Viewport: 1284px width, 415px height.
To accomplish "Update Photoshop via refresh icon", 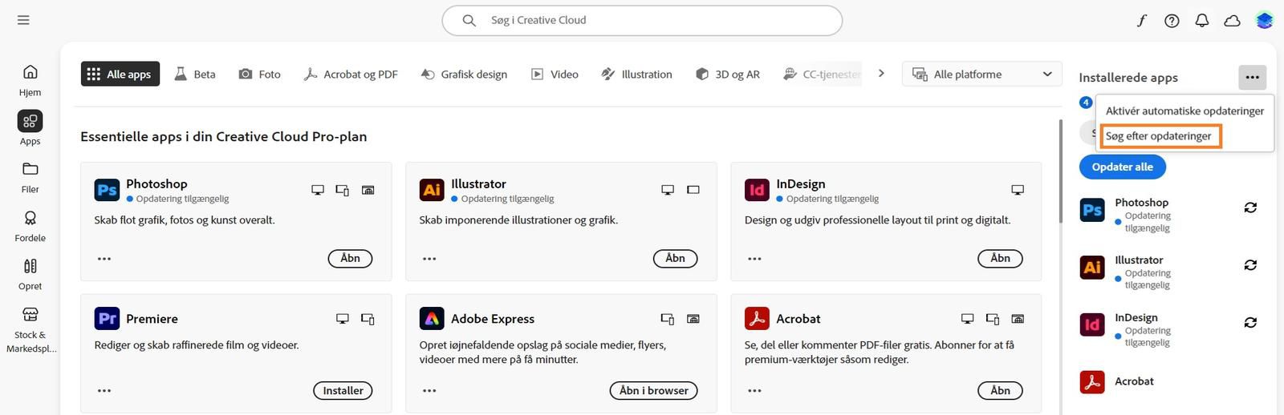I will (x=1250, y=207).
